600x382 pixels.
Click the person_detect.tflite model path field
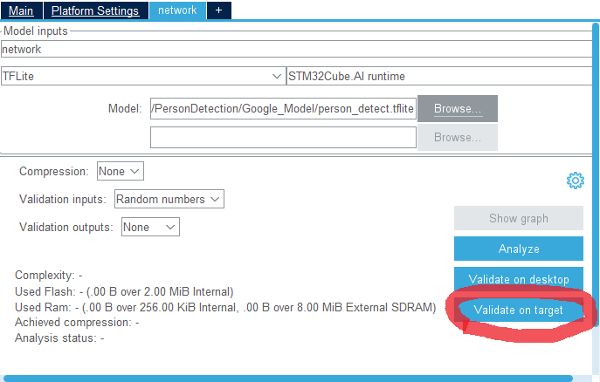tap(283, 108)
